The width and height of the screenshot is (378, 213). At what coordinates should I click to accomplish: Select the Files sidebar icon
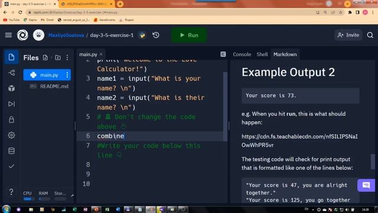click(11, 57)
